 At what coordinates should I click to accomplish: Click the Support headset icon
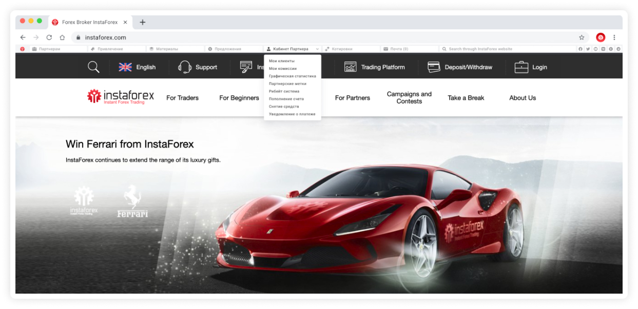(x=185, y=67)
